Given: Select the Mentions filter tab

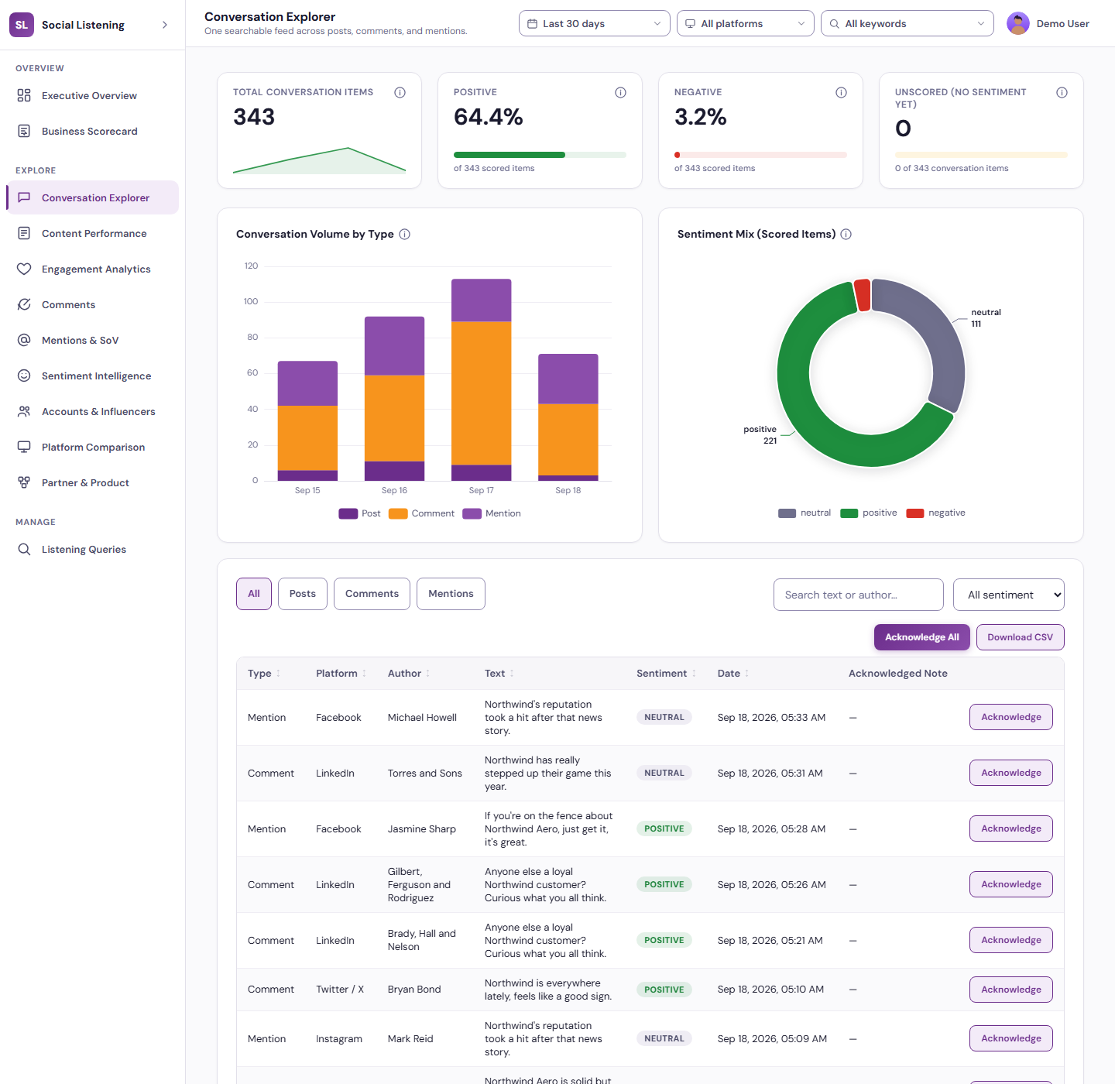Looking at the screenshot, I should (451, 594).
